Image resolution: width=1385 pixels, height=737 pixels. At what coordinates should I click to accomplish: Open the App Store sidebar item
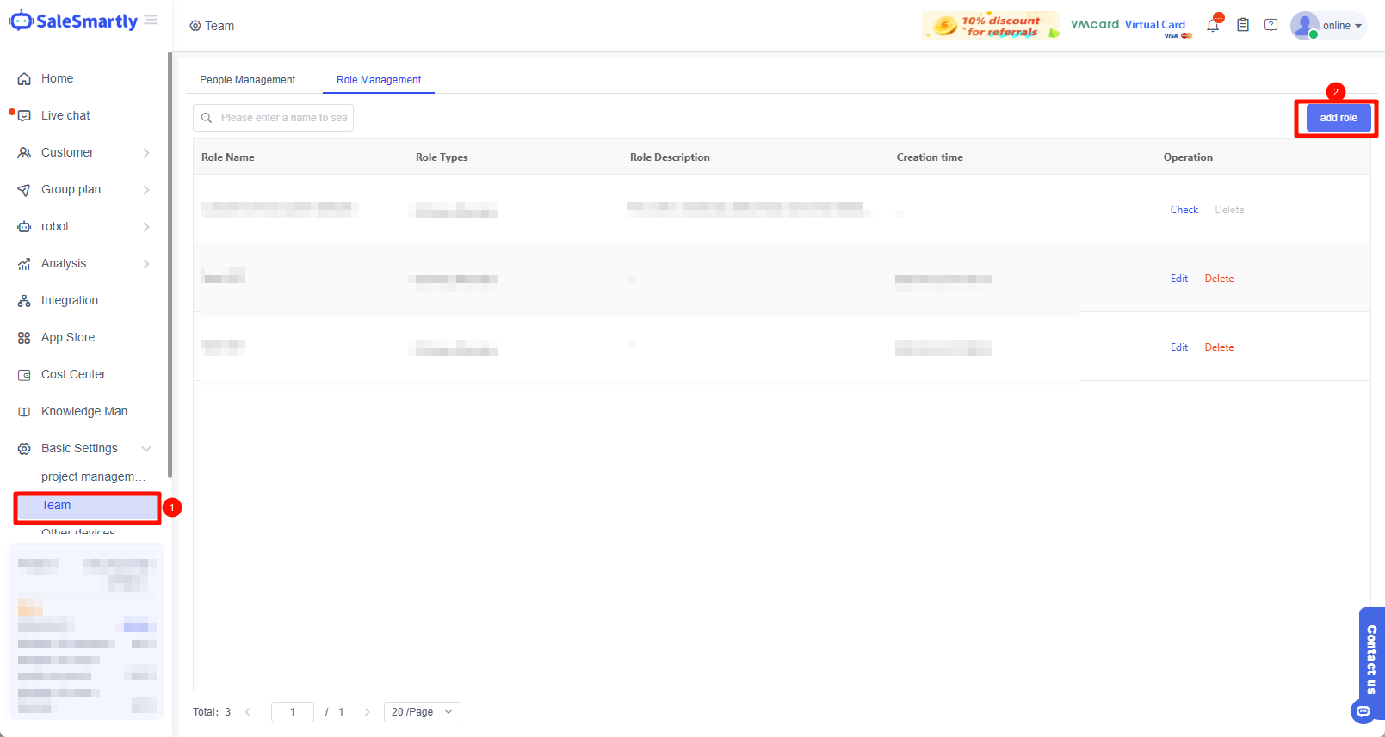[68, 337]
